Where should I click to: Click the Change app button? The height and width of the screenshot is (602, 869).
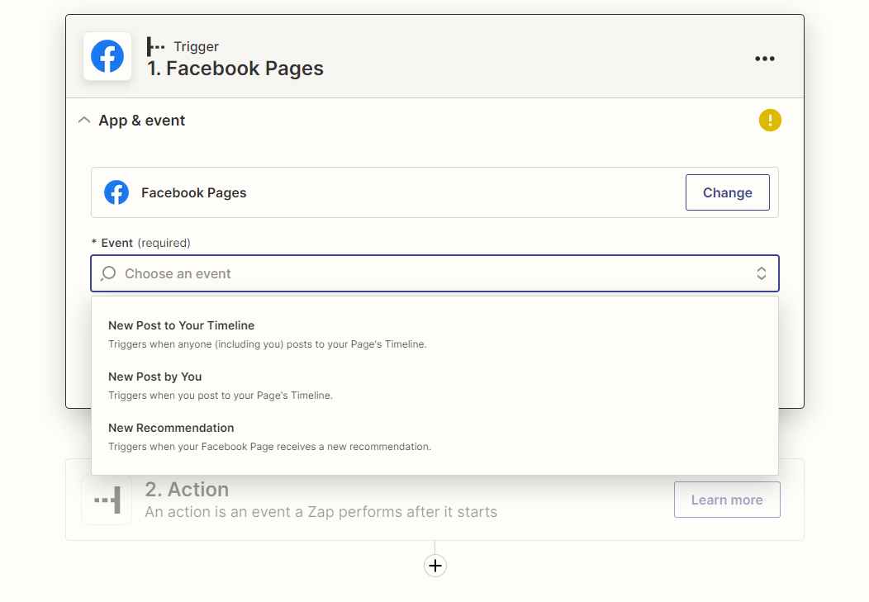[x=727, y=192]
